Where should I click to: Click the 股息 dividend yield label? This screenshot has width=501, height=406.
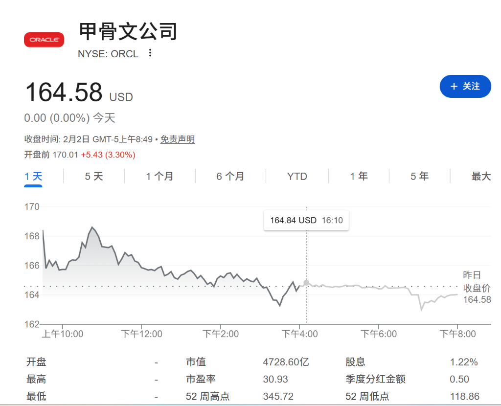point(355,362)
